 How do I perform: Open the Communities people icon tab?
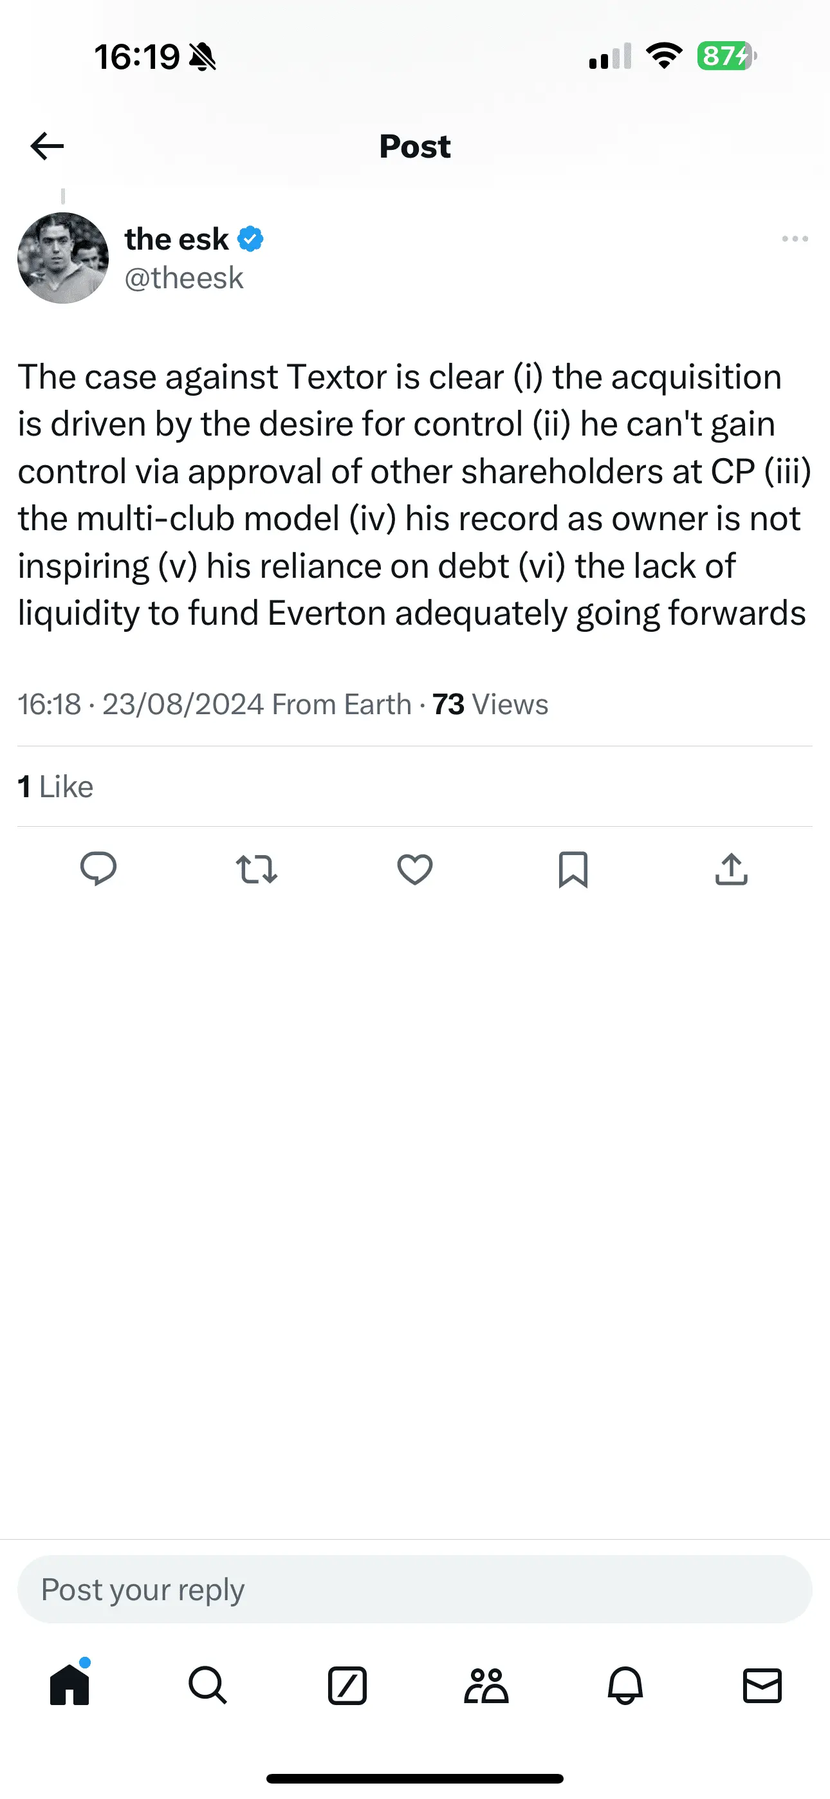pos(486,1685)
